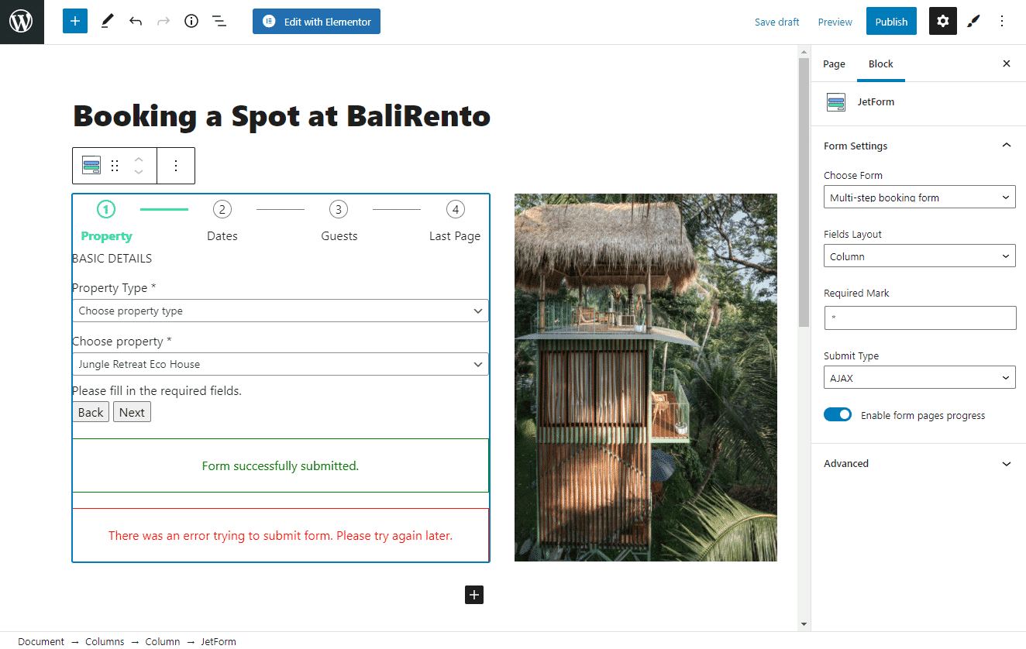Open the Choose Form dropdown
The width and height of the screenshot is (1026, 649).
(919, 197)
